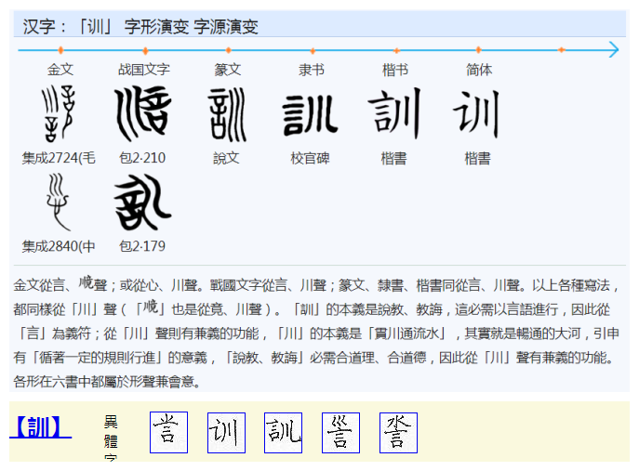Click the header title 字形演变 字源演变

point(191,27)
